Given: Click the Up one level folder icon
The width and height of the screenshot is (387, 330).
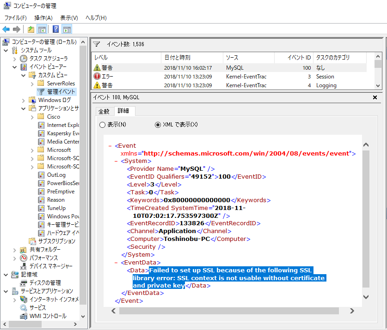Looking at the screenshot, I should click(x=31, y=30).
